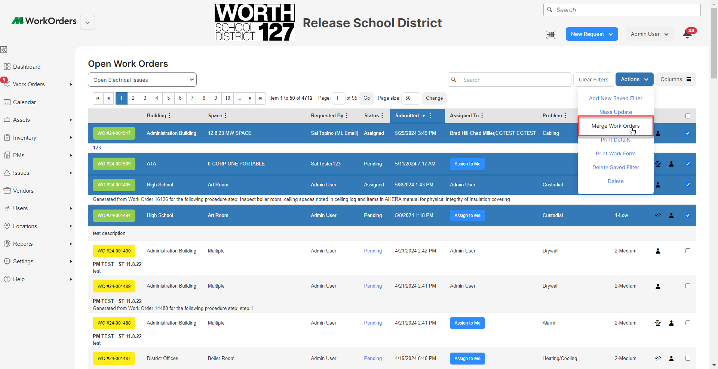Screen dimensions: 718x369
Task: Open the barcode scanner icon
Action: tap(551, 35)
